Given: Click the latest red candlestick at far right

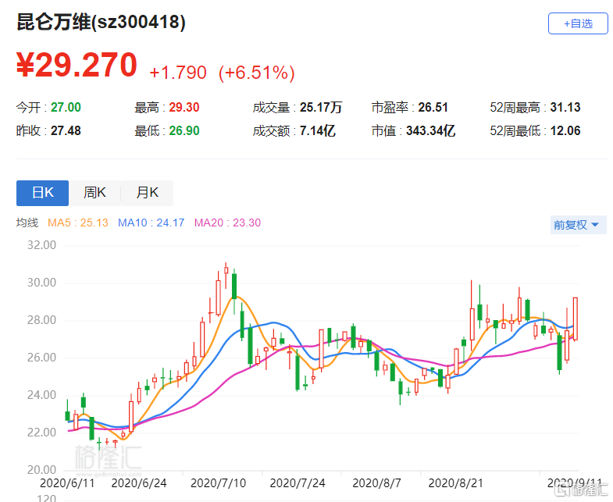Looking at the screenshot, I should point(575,319).
